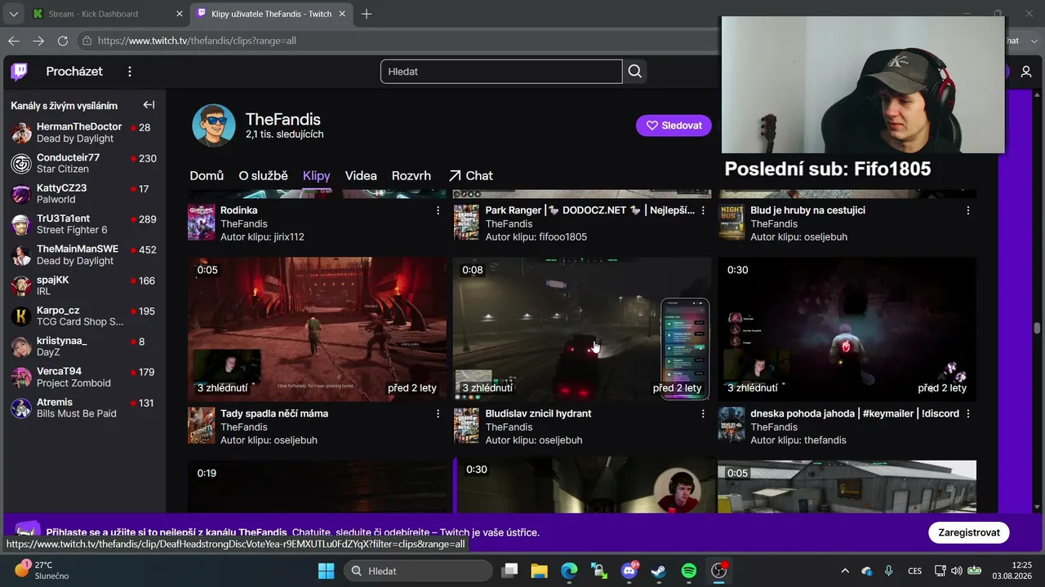Close the Twitch clips browser tab
This screenshot has width=1045, height=587.
point(342,14)
